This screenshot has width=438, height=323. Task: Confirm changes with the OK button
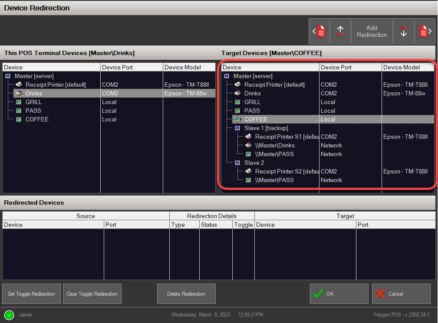click(339, 294)
